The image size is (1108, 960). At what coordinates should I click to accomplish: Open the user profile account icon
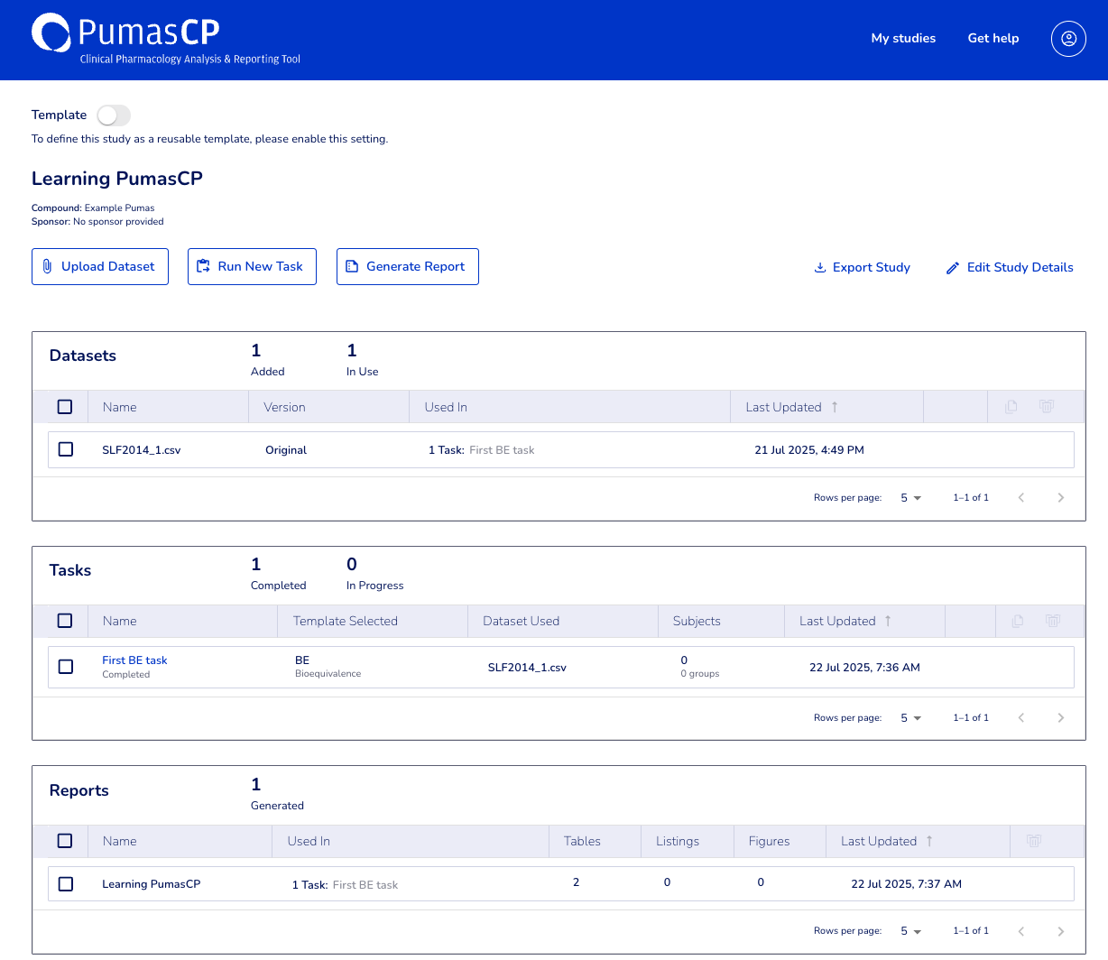1068,39
